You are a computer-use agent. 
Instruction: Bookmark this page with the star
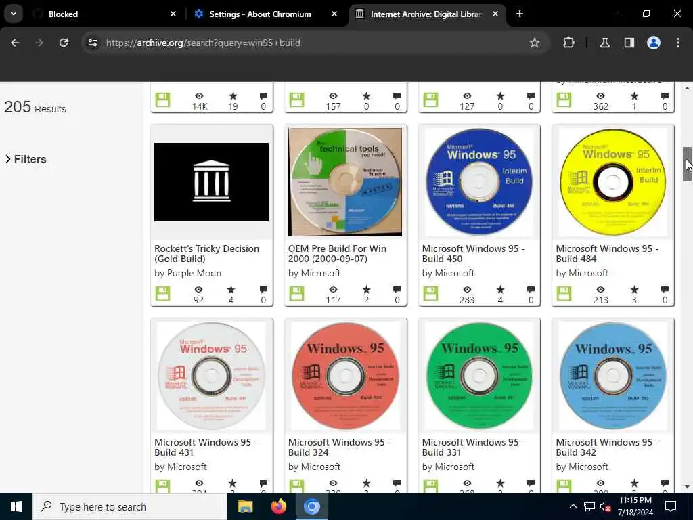click(535, 43)
